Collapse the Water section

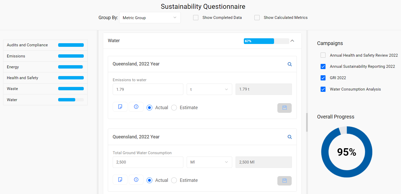(292, 41)
